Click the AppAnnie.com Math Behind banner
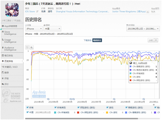Screen dimensions: 162x120 (x=12, y=95)
